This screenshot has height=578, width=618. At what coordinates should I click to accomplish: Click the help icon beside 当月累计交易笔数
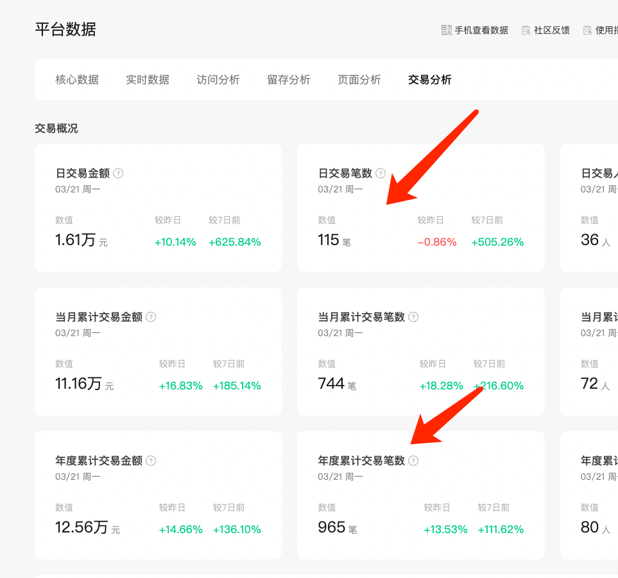(413, 317)
